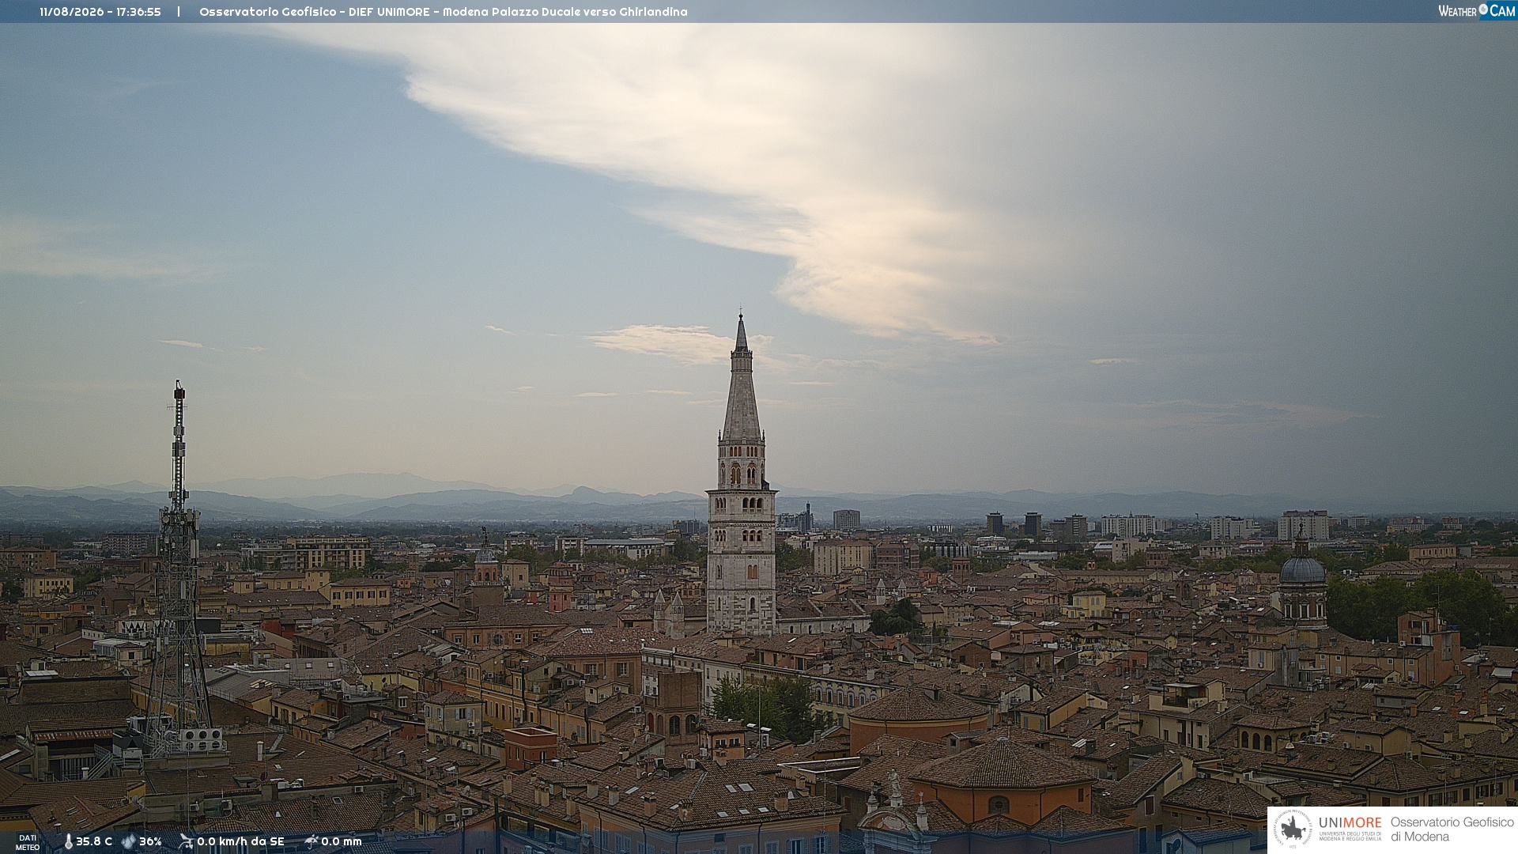
Task: Click the humidity water drops icon
Action: (128, 841)
